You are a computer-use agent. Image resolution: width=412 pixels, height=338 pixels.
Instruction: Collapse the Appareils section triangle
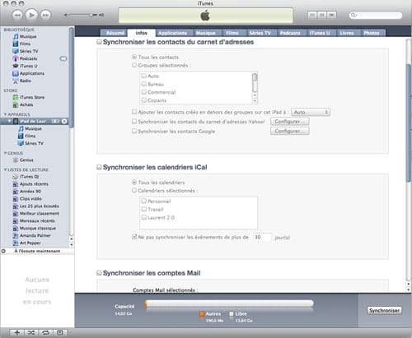(5, 114)
